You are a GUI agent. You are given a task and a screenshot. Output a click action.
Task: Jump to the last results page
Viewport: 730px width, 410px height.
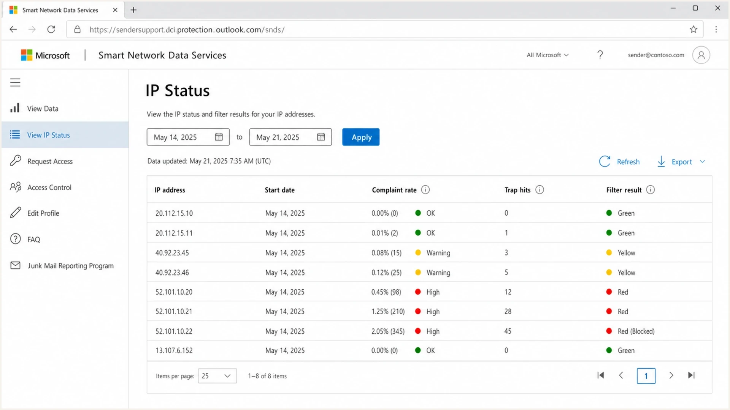pyautogui.click(x=692, y=375)
